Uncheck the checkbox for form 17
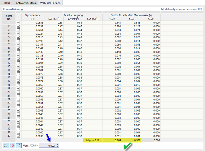Screen dimensions: 205x151 [18, 81]
